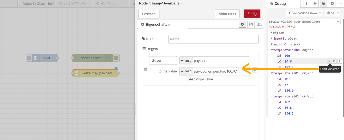Click the 'node: ganzes Objekt' debug header

(x=307, y=22)
